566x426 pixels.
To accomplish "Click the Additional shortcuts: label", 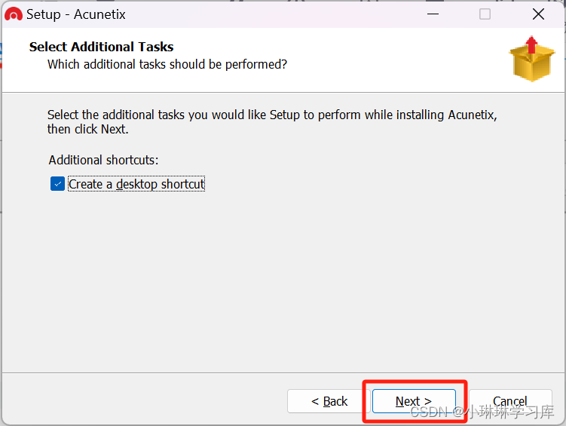I will (x=103, y=160).
